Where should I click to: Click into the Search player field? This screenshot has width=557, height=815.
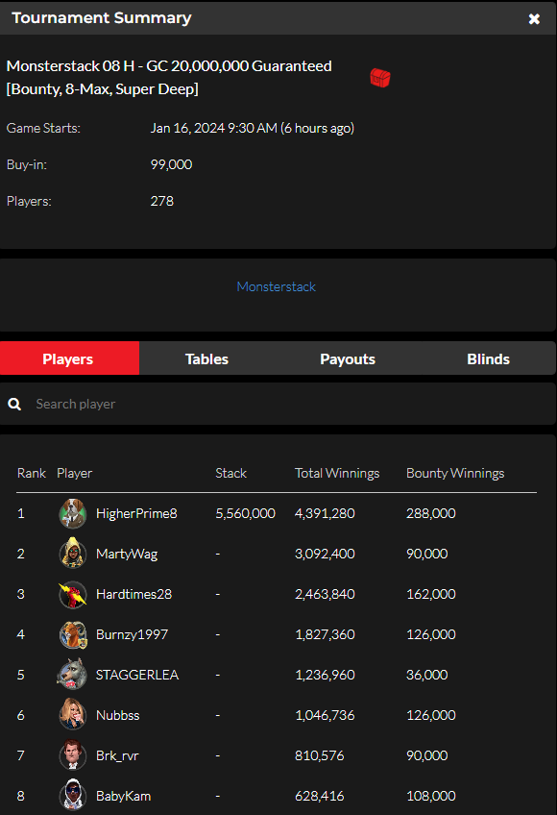pyautogui.click(x=278, y=404)
